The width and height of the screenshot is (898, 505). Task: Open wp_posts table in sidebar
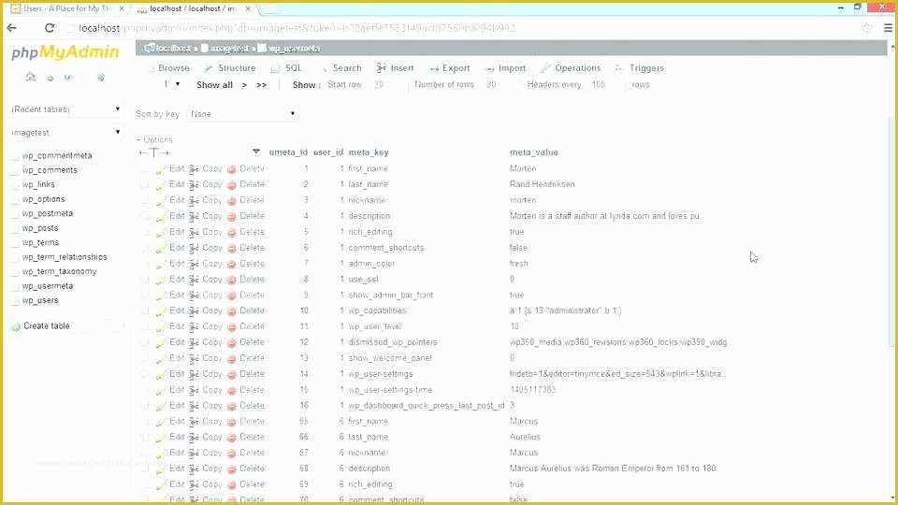coord(40,228)
